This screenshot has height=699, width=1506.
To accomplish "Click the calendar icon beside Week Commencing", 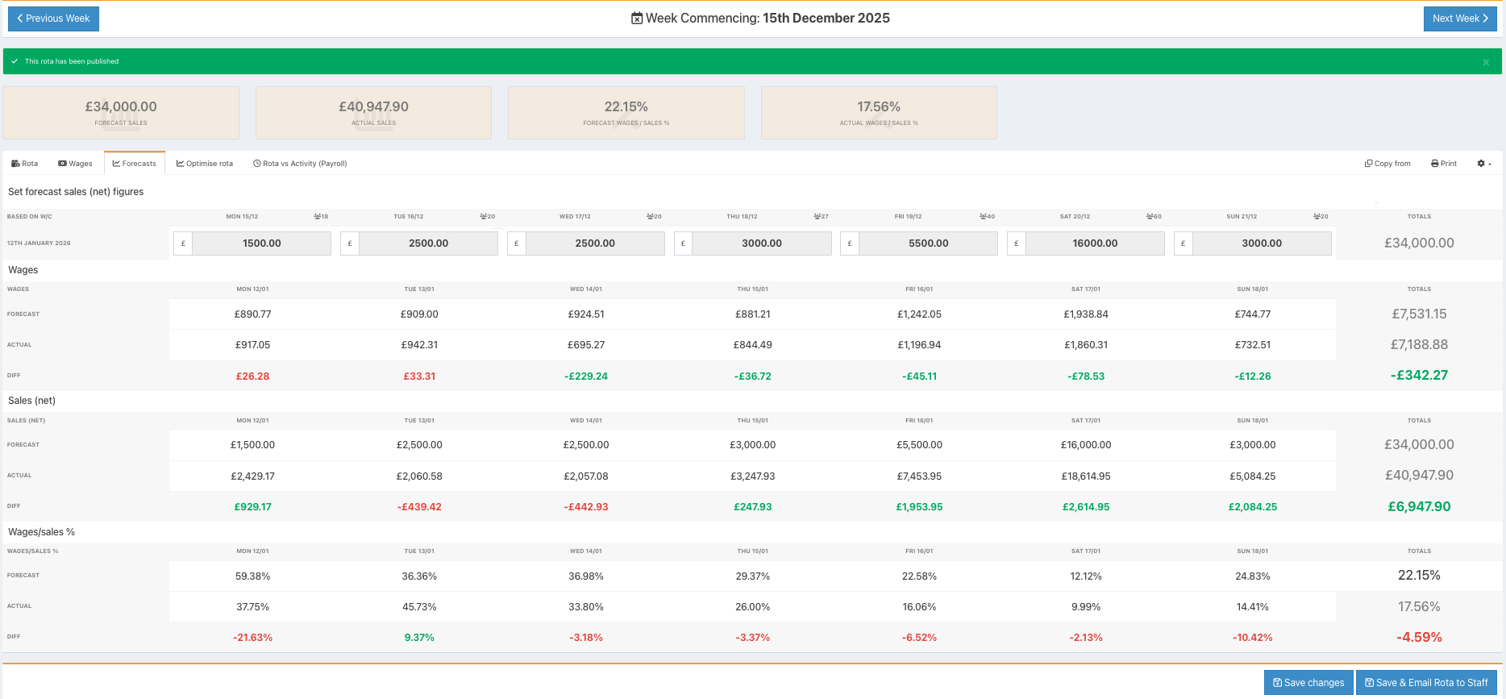I will coord(637,19).
